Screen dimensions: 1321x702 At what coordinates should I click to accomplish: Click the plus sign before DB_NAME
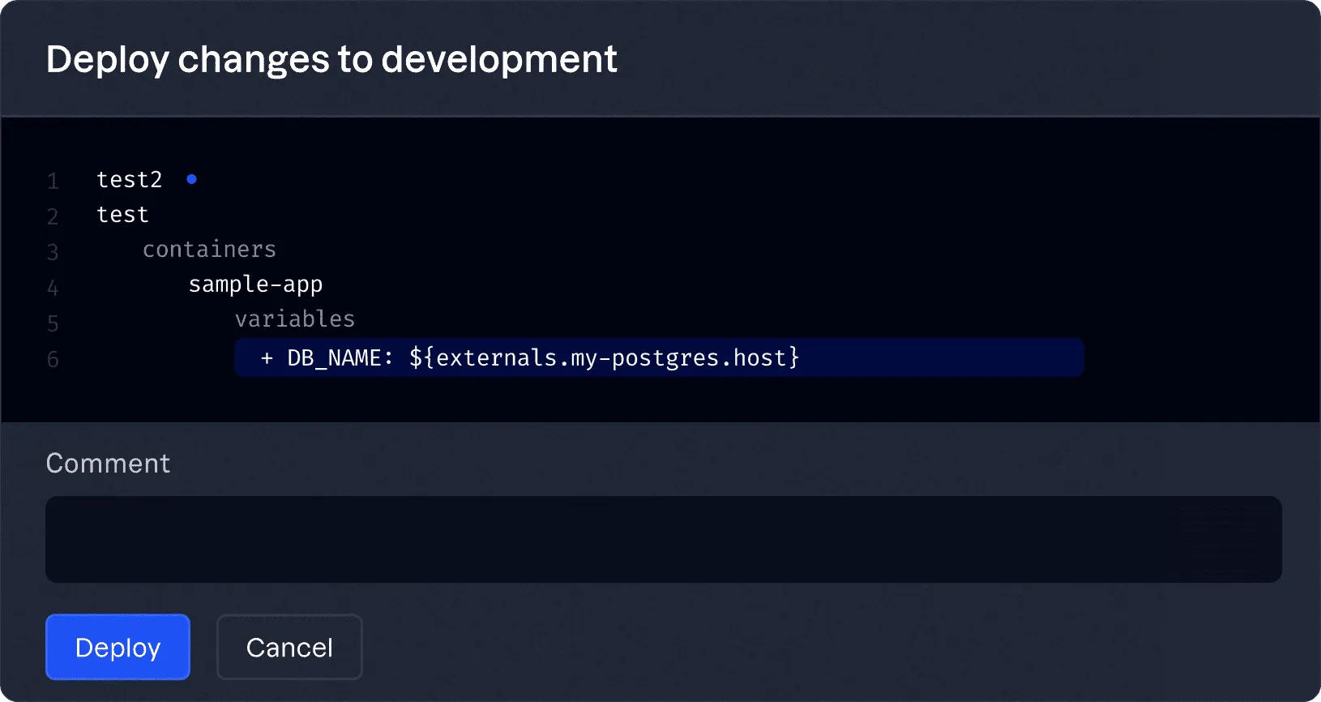[x=267, y=358]
